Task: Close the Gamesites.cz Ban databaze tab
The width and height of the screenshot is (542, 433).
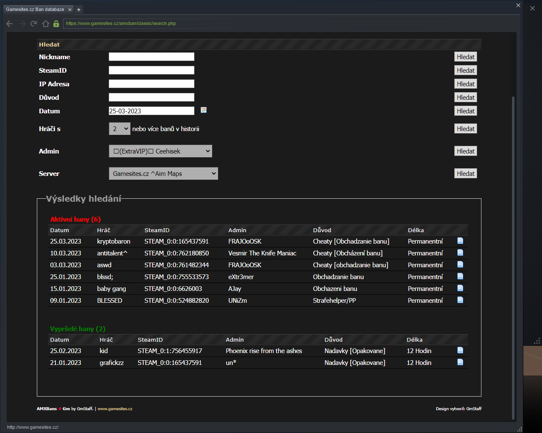Action: click(70, 10)
